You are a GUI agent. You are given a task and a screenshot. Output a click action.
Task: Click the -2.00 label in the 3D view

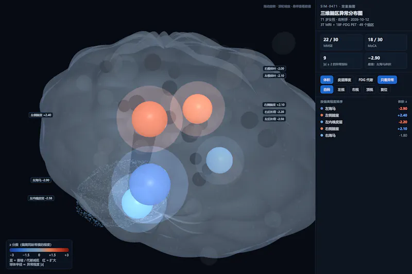[274, 69]
